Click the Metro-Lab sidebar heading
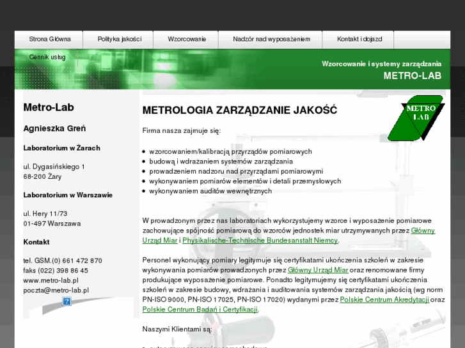Image resolution: width=465 pixels, height=348 pixels. 49,107
